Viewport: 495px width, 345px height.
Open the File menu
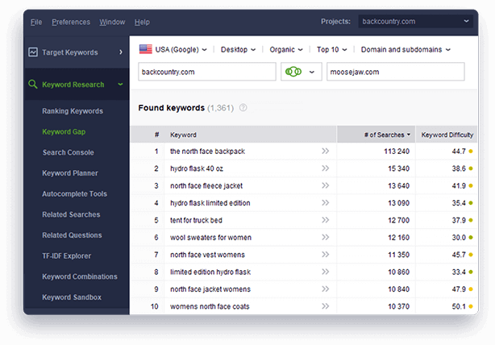[x=36, y=22]
